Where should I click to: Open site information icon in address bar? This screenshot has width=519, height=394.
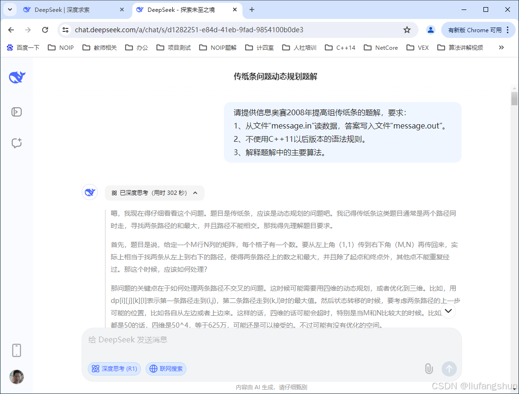tap(65, 30)
